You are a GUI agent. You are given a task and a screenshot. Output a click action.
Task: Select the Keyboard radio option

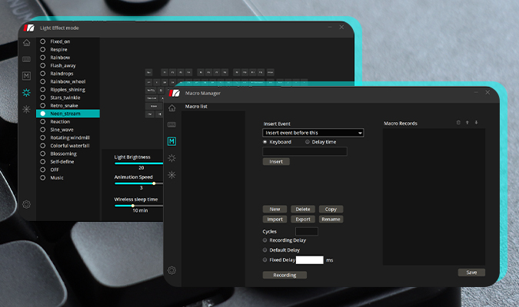tap(266, 142)
